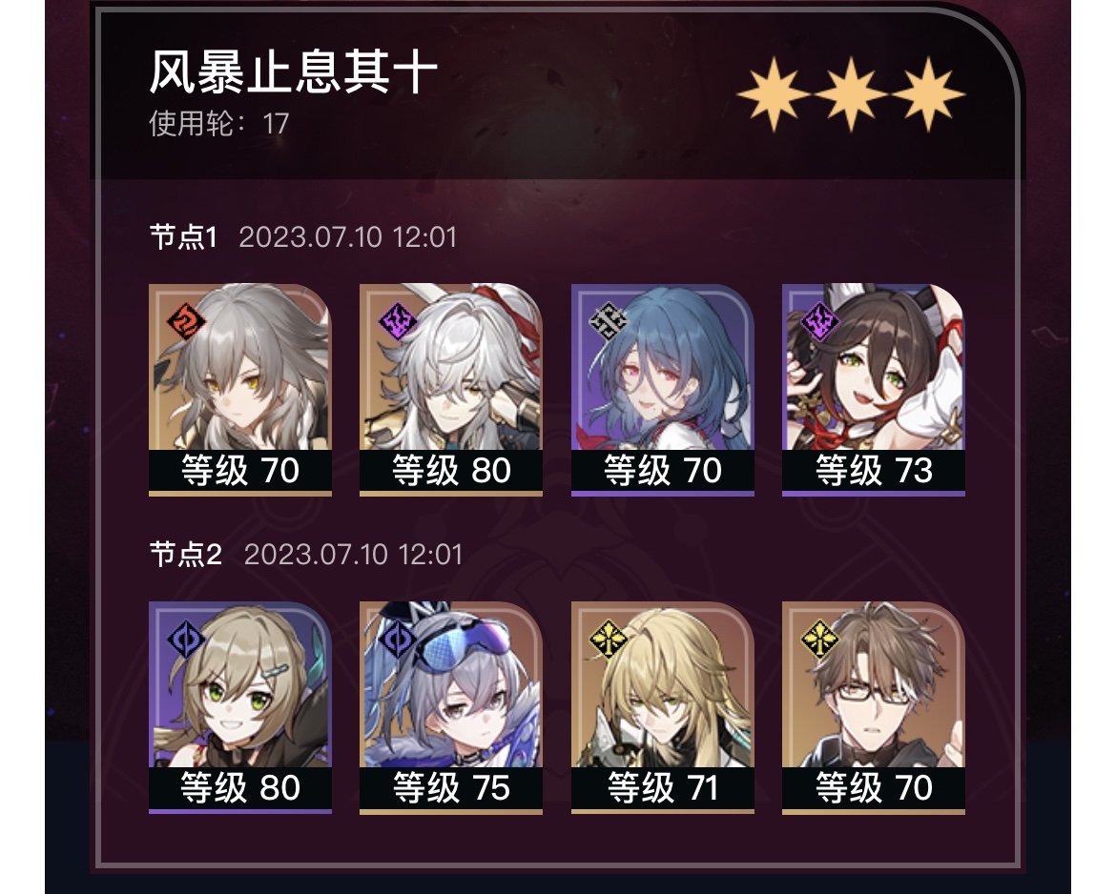Viewport: 1116px width, 894px height.
Task: Click the Lightning icon on the white-haired level 80 card
Action: pos(397,321)
